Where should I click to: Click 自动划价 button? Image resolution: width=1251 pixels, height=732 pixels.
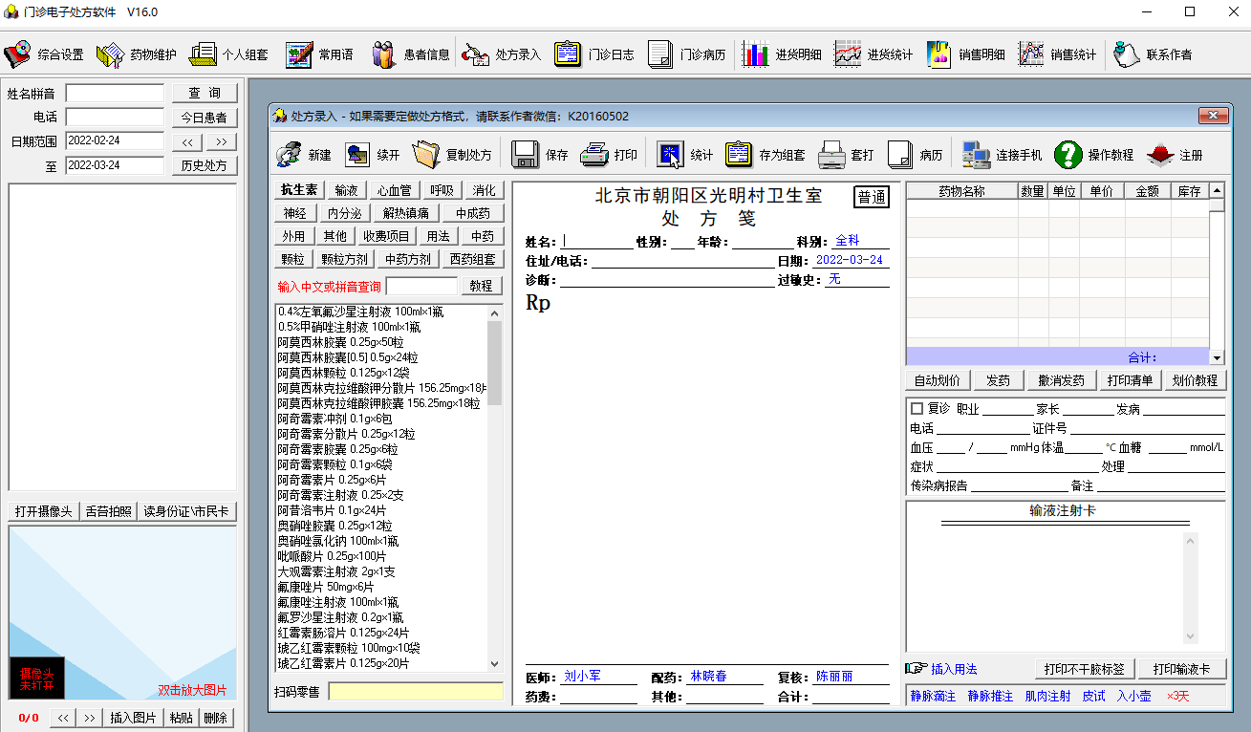coord(937,380)
